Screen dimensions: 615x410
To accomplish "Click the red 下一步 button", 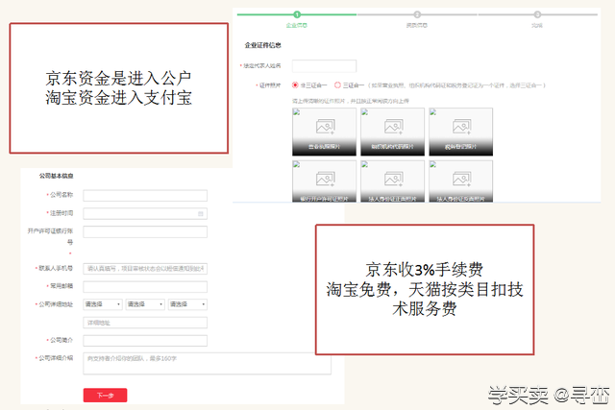I will point(105,395).
